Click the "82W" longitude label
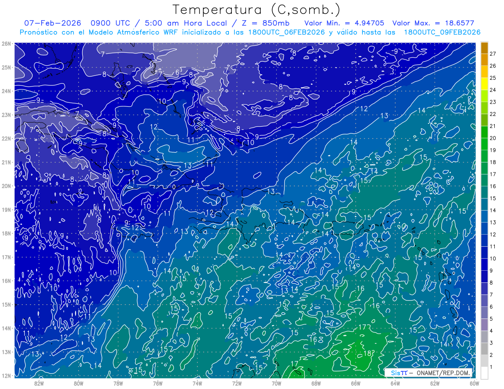The image size is (504, 389). coord(39,383)
